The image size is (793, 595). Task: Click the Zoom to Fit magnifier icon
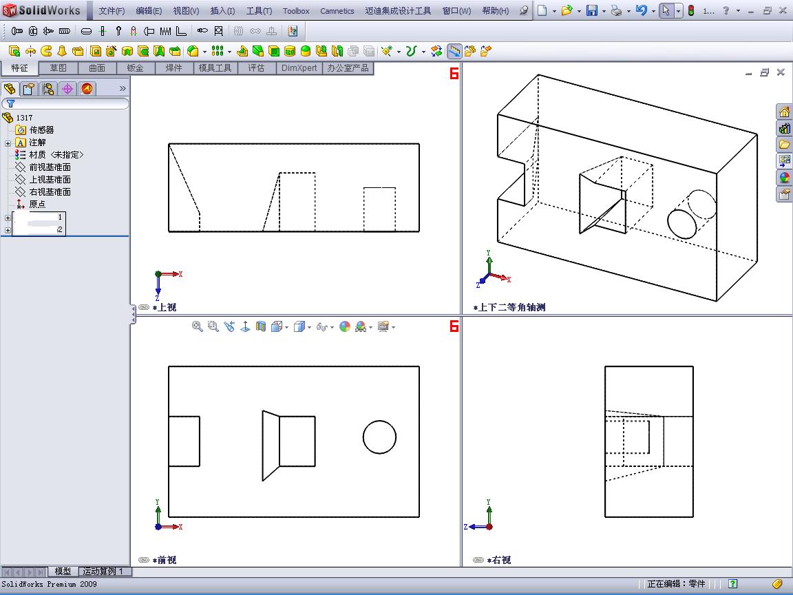198,326
